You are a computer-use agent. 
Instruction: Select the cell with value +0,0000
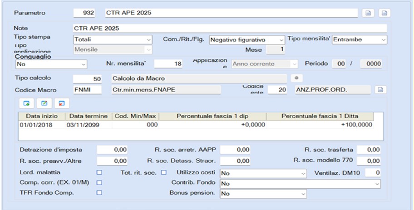(212, 125)
